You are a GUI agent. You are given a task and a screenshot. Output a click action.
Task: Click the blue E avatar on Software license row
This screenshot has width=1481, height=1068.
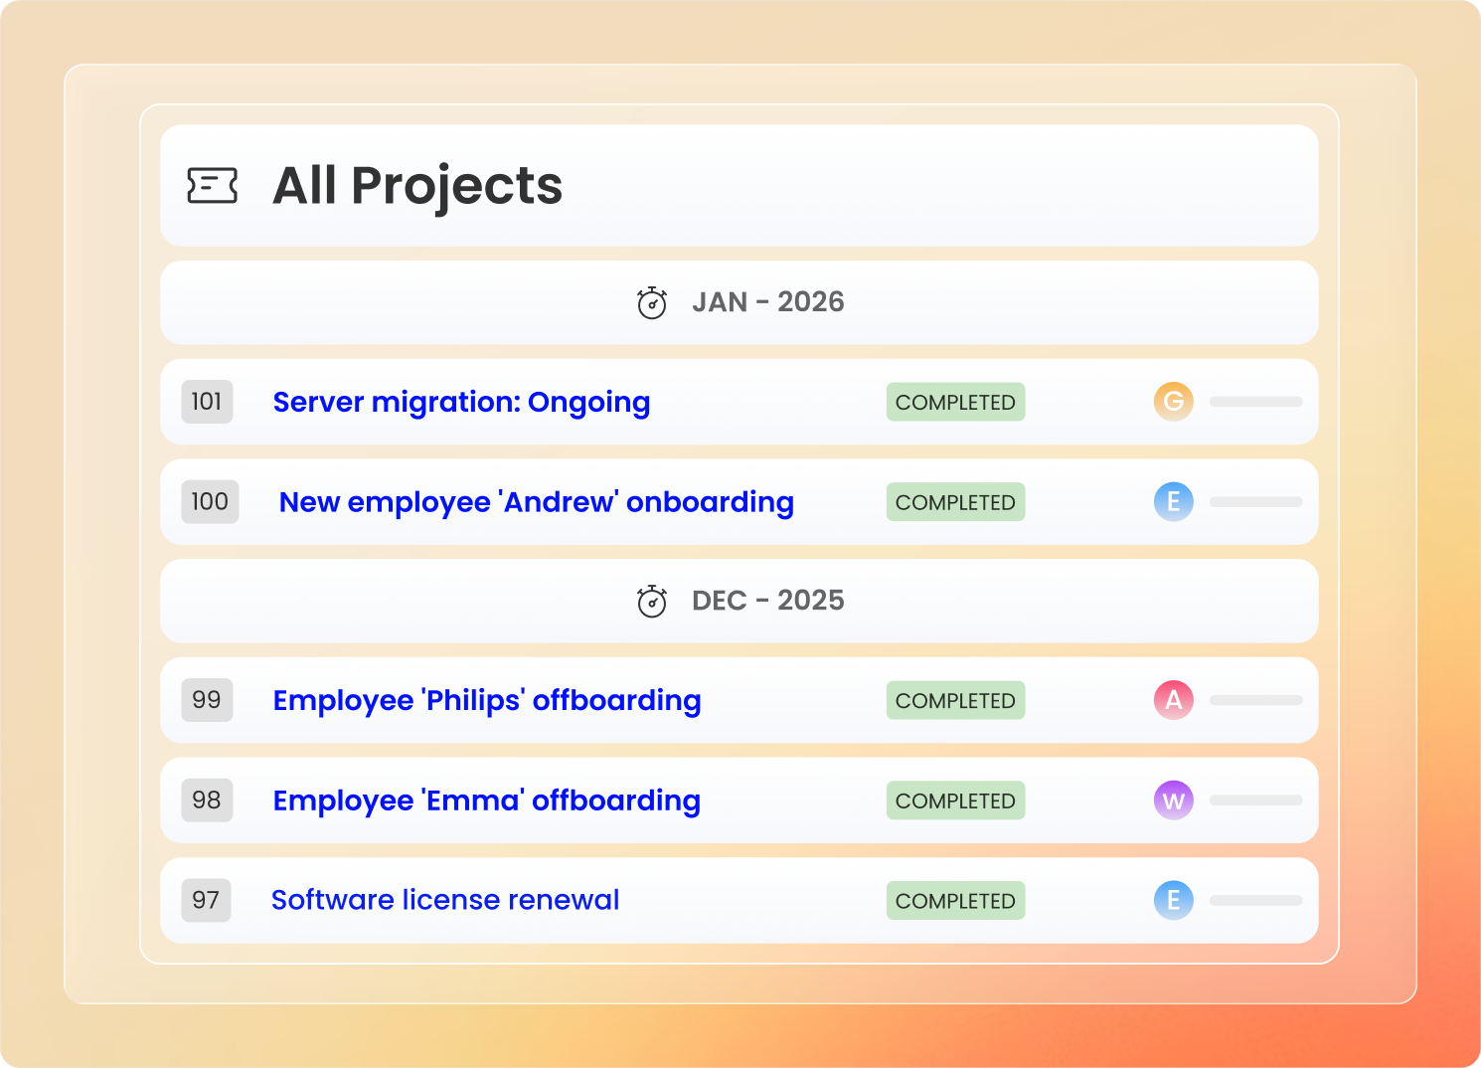point(1174,900)
